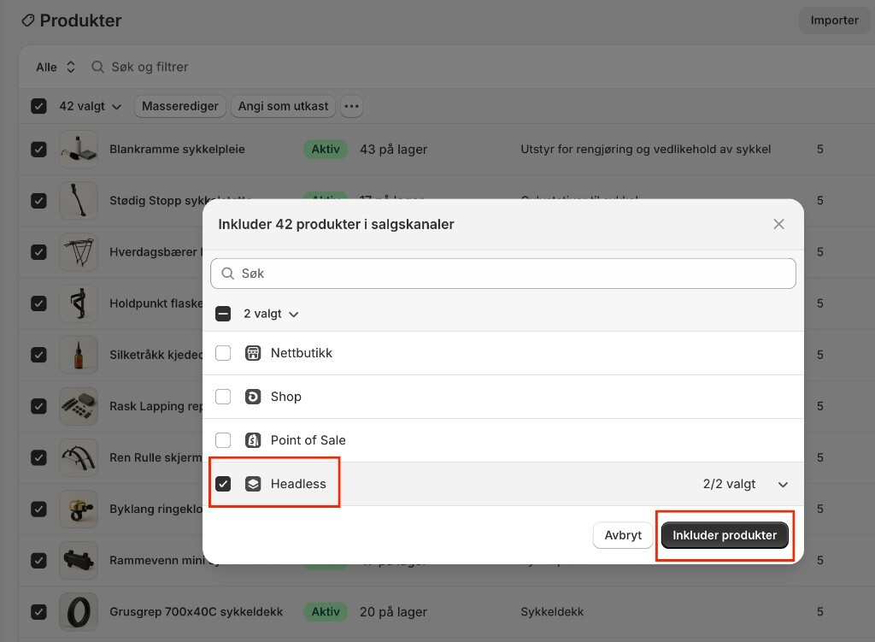The width and height of the screenshot is (875, 642).
Task: Uncheck Stødig Stopp row checkbox
Action: pyautogui.click(x=38, y=200)
